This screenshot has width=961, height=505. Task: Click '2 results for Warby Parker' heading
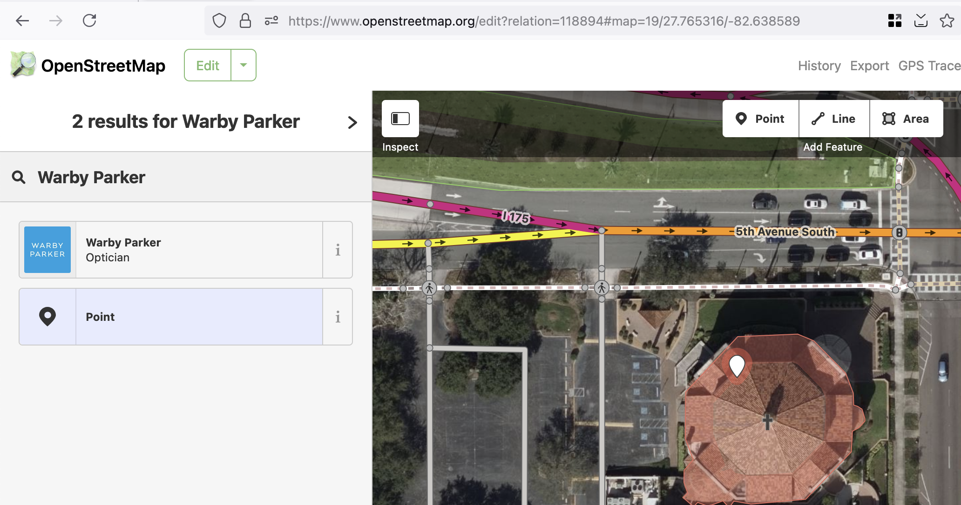[186, 122]
